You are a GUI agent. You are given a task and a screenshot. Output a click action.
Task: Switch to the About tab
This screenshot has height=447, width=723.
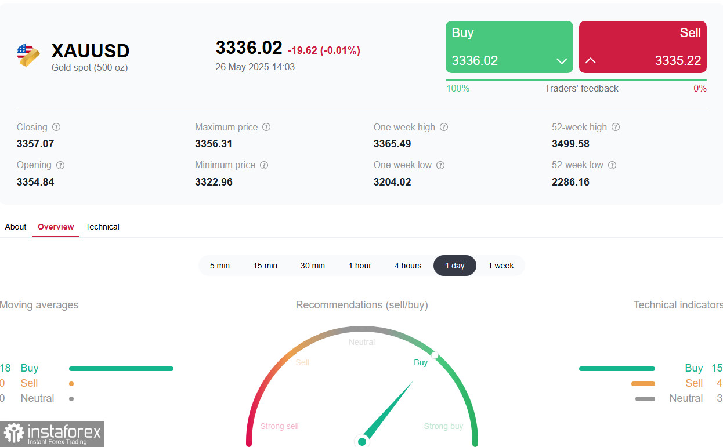(16, 227)
